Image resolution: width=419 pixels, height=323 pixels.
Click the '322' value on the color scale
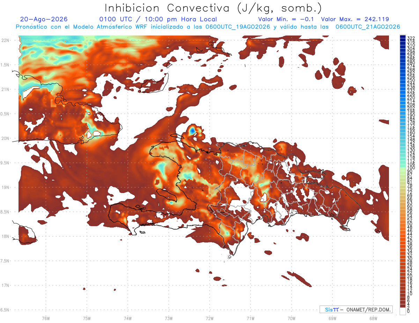pos(411,38)
